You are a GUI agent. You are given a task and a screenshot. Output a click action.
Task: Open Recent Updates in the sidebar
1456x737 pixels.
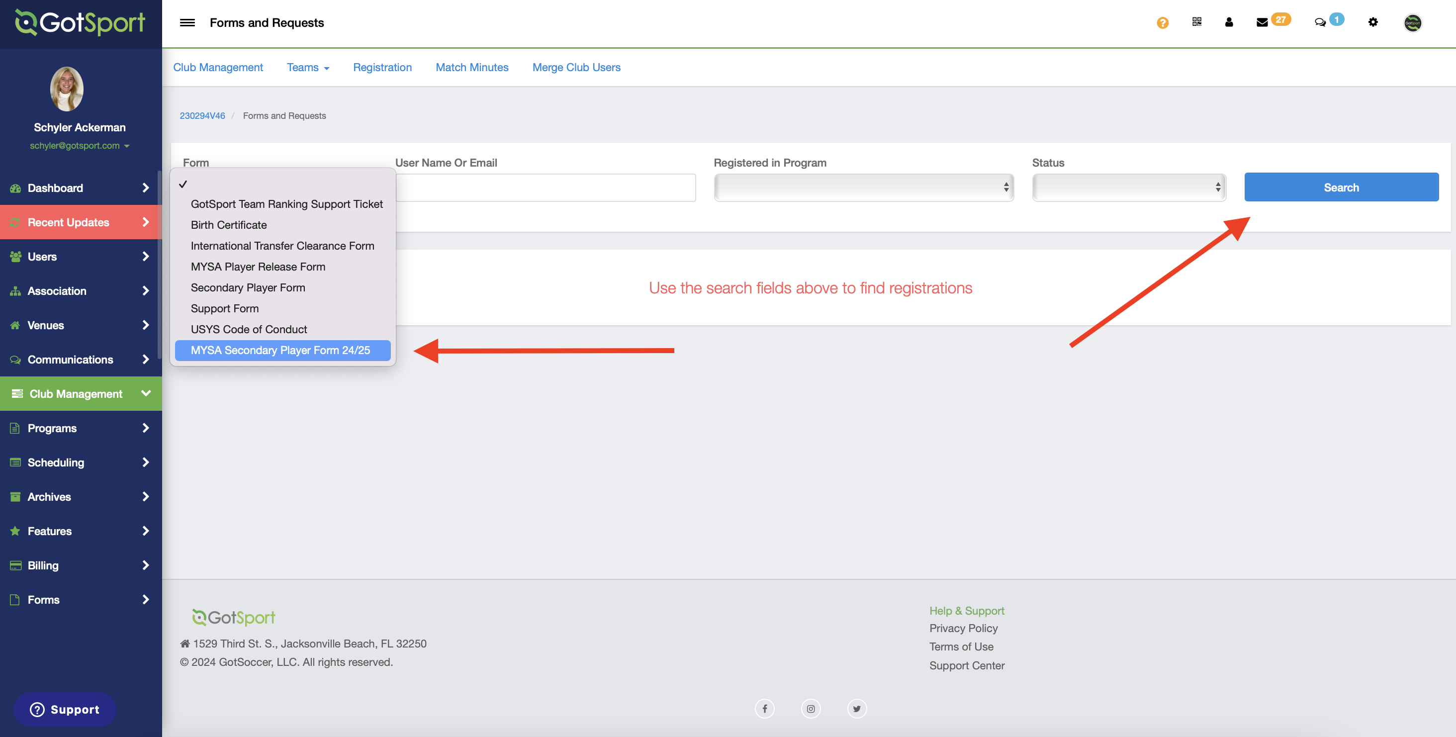coord(81,222)
